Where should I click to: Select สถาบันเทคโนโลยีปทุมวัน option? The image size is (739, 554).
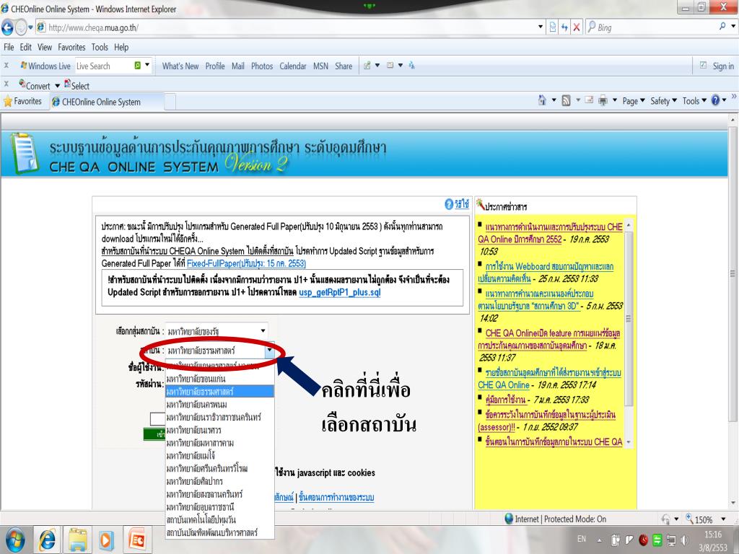point(219,519)
